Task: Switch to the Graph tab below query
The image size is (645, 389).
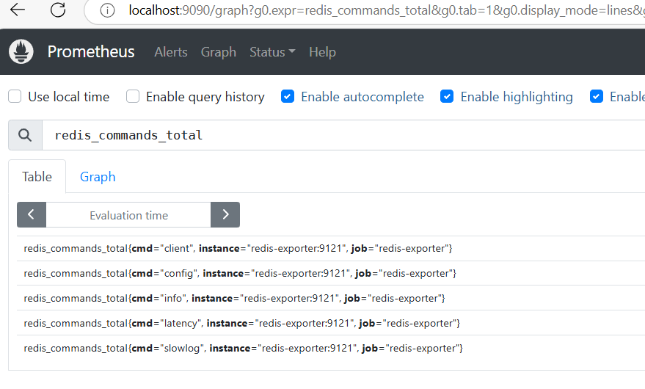Action: coord(98,177)
